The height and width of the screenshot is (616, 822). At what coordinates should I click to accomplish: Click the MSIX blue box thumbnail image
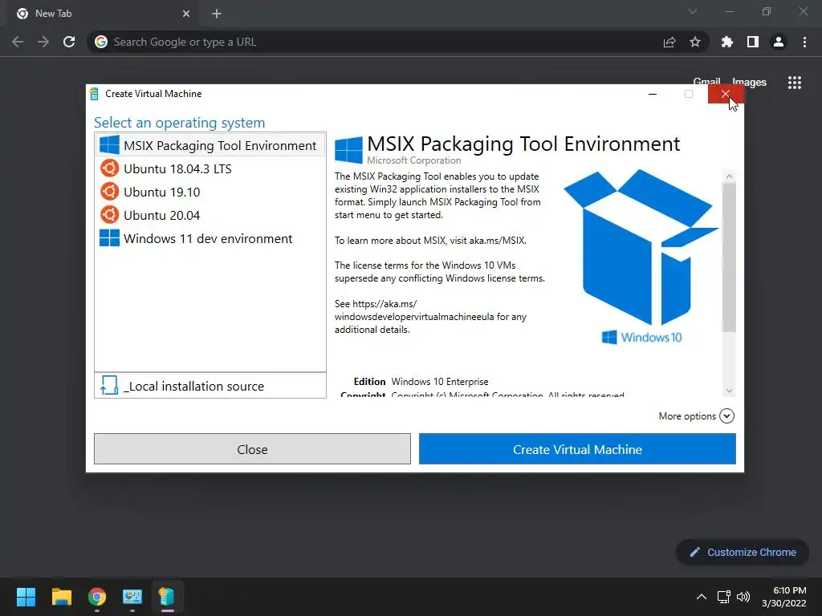[x=641, y=256]
